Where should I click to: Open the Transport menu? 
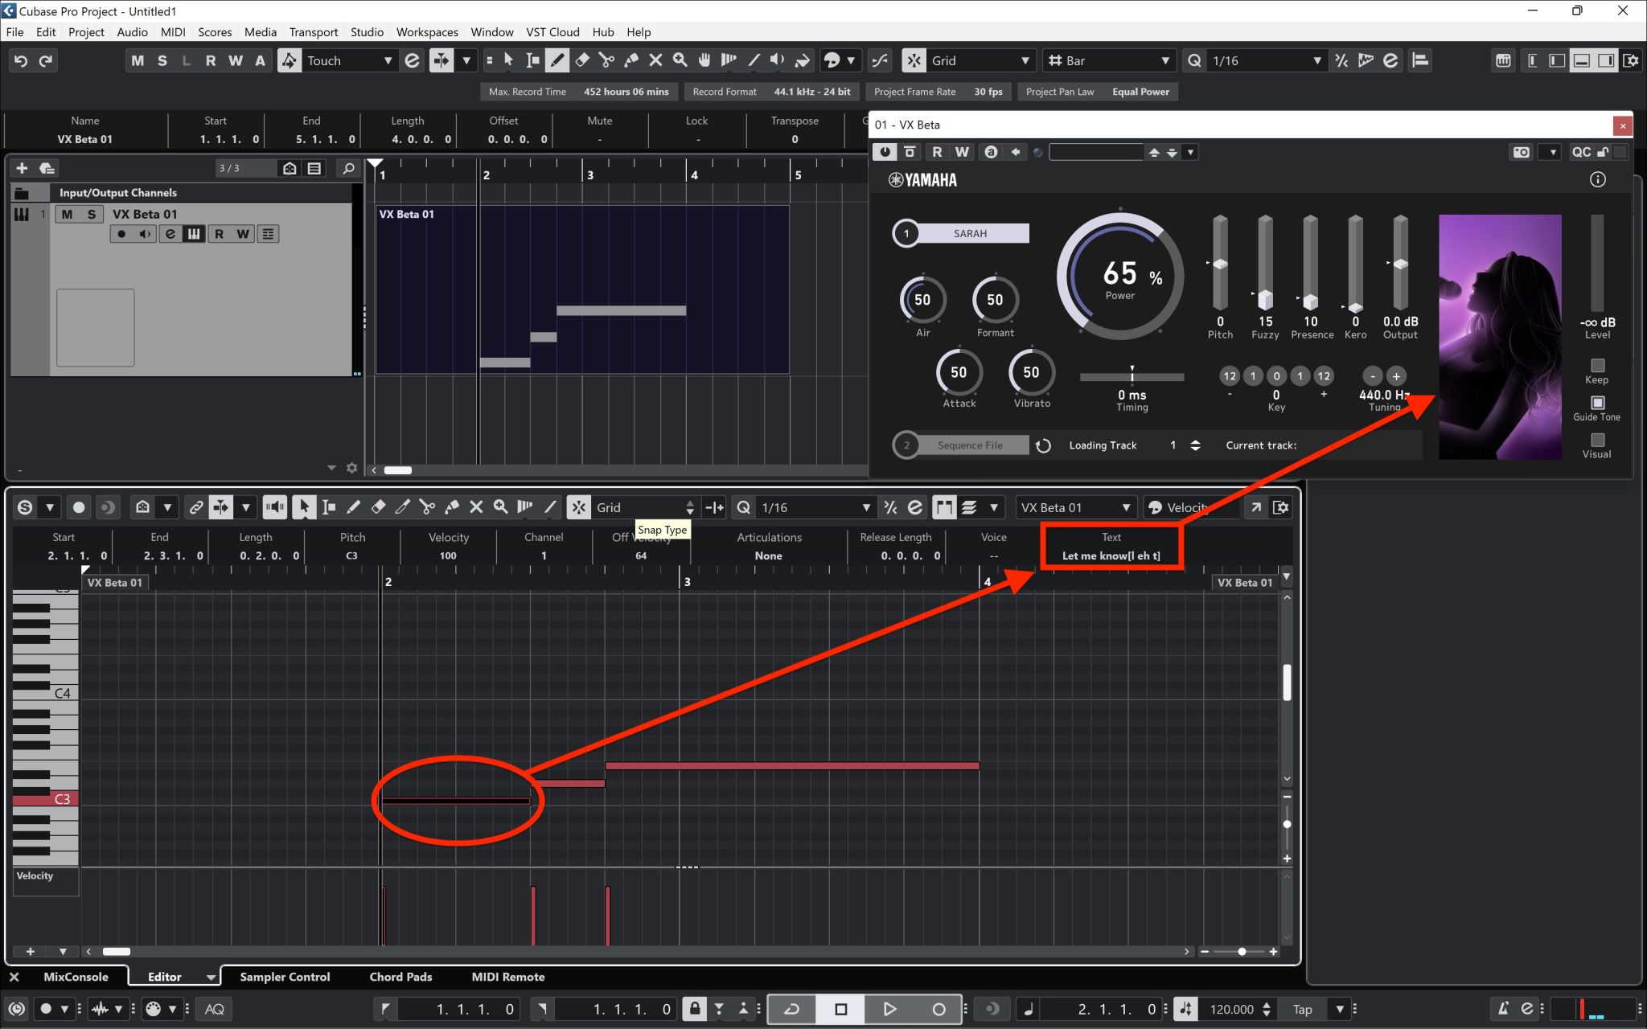click(x=314, y=32)
